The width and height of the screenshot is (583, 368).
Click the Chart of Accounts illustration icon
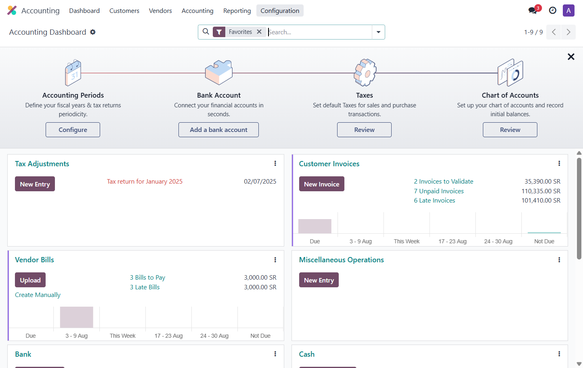[x=510, y=73]
